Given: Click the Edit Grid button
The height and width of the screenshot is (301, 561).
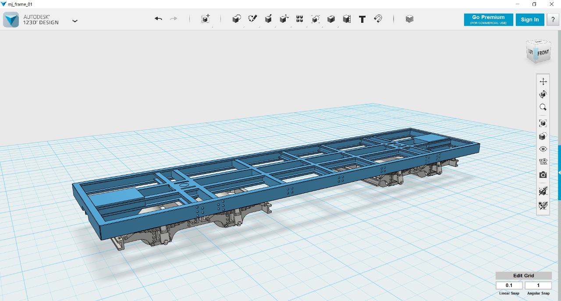Looking at the screenshot, I should [x=524, y=276].
